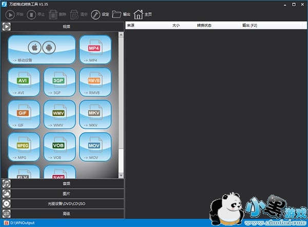Click the D:\WNOutput path in status bar
The width and height of the screenshot is (308, 227).
click(x=21, y=223)
